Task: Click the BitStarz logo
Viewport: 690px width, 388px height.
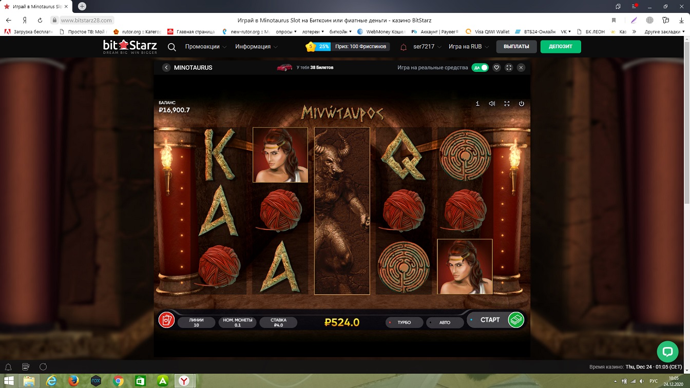Action: point(129,47)
